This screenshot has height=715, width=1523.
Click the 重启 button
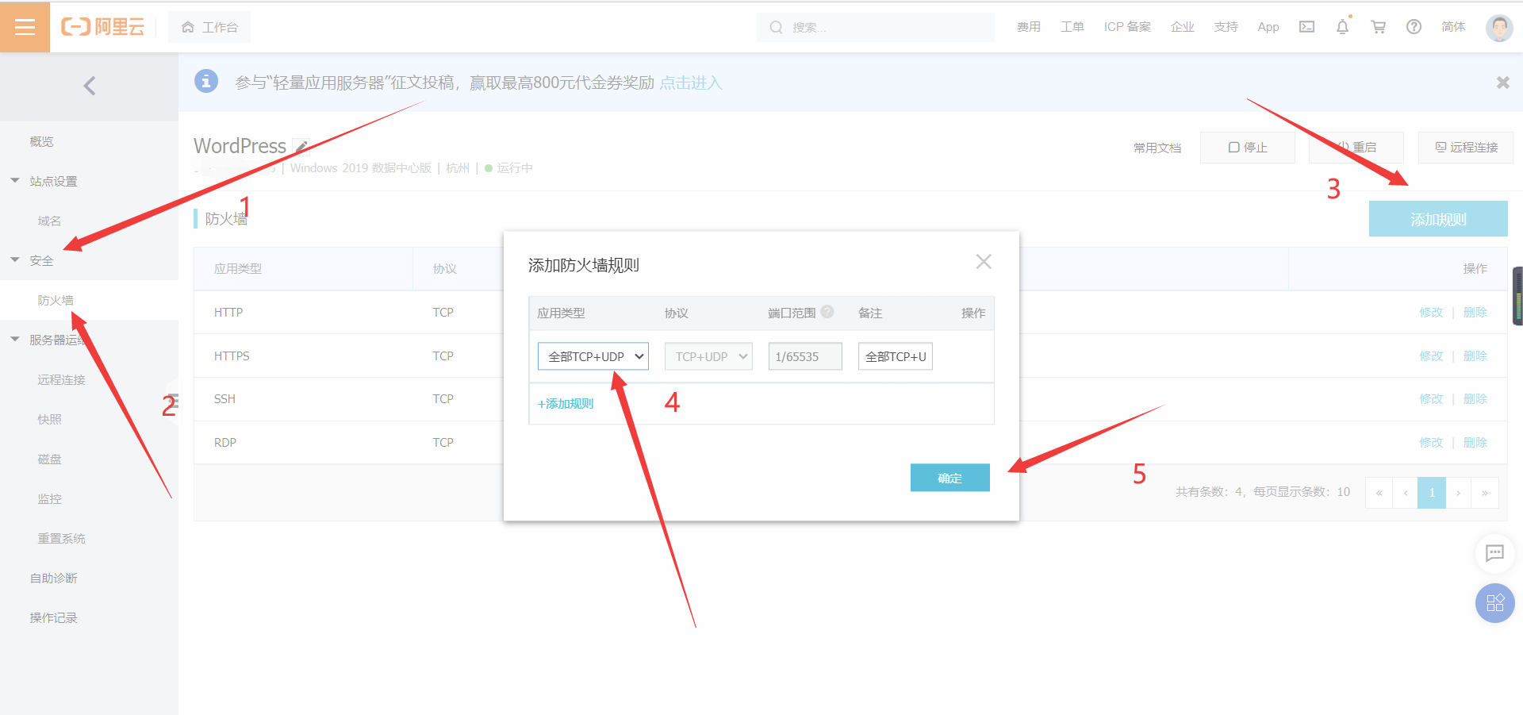coord(1356,148)
